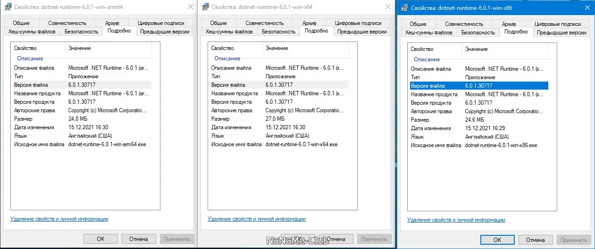Viewport: 595px width, 249px height.
Task: Close the win-x86 properties window
Action: point(587,8)
